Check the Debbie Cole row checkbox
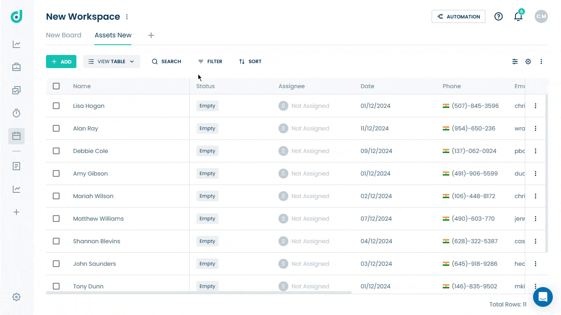This screenshot has width=561, height=315. click(x=56, y=151)
